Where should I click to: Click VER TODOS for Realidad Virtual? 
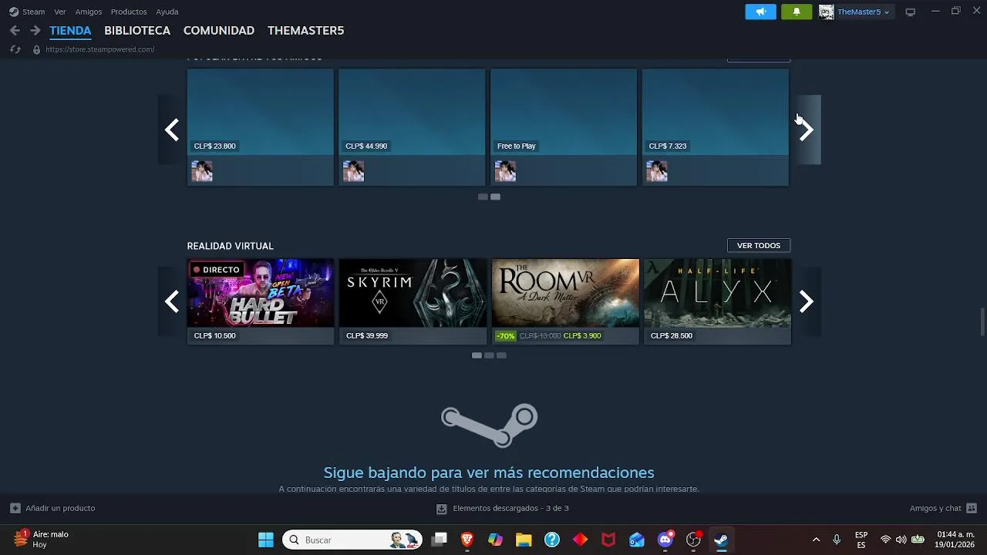click(759, 245)
